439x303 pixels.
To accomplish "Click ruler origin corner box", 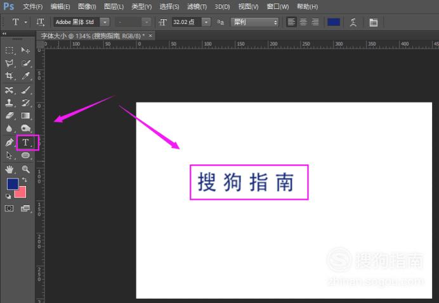I will pyautogui.click(x=41, y=44).
